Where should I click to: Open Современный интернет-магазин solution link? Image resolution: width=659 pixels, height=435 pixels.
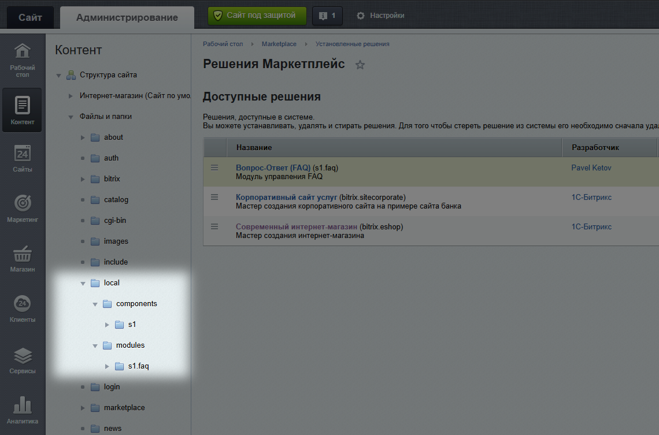pos(296,226)
